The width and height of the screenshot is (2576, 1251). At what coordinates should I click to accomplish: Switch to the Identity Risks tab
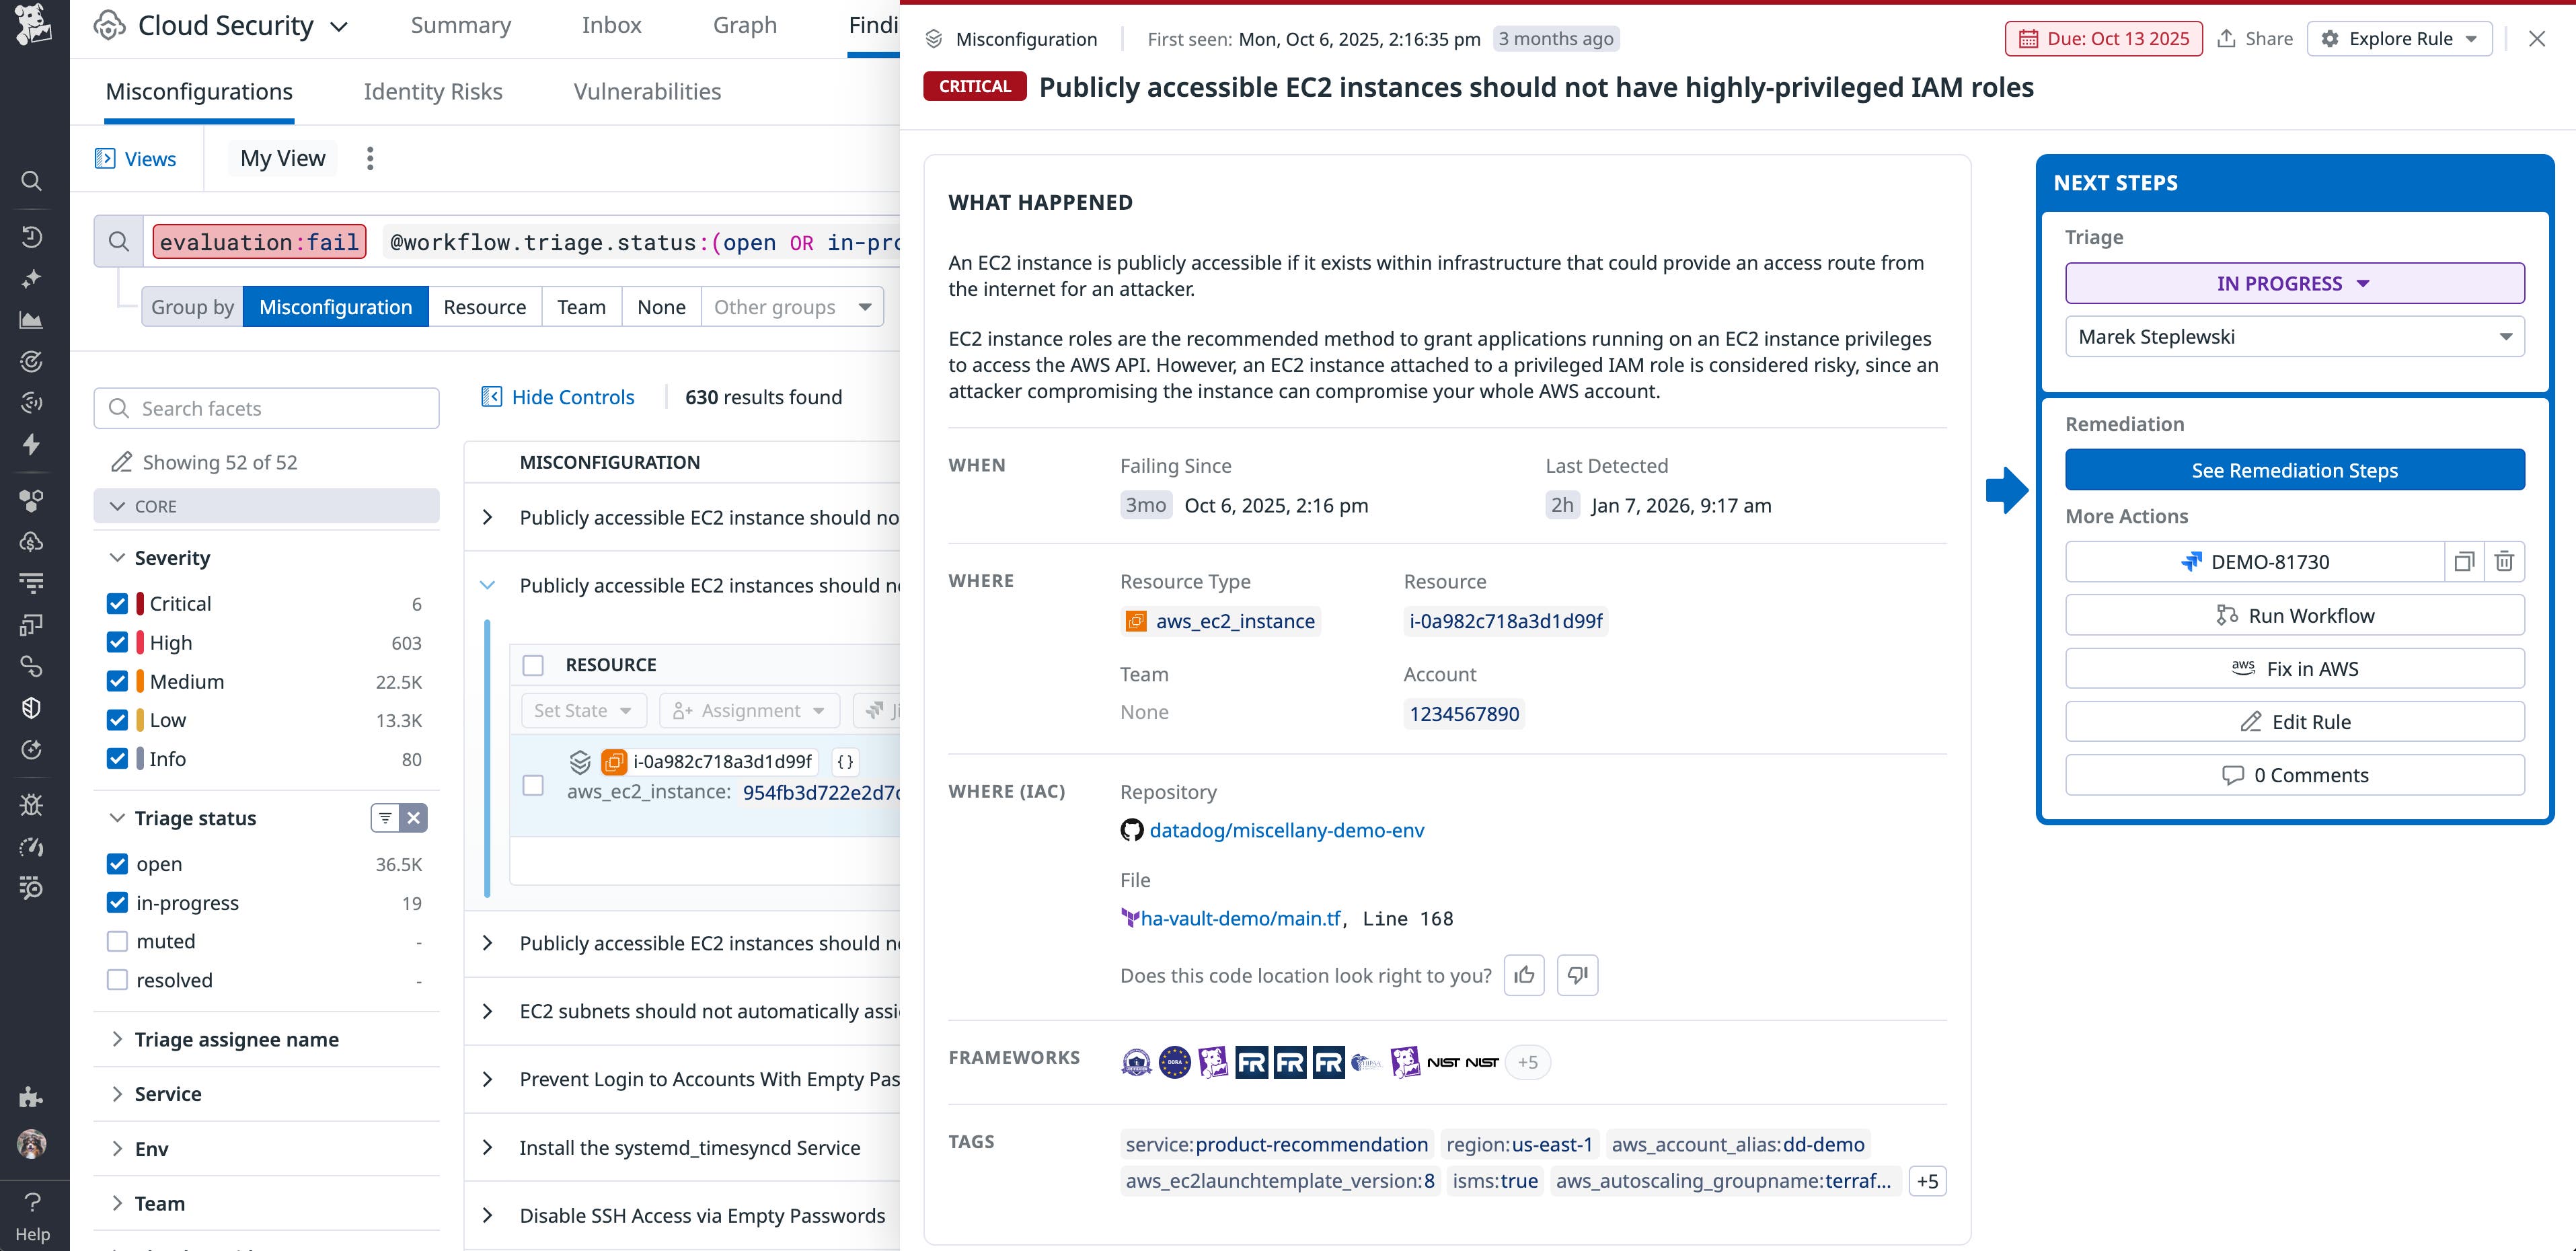tap(432, 91)
